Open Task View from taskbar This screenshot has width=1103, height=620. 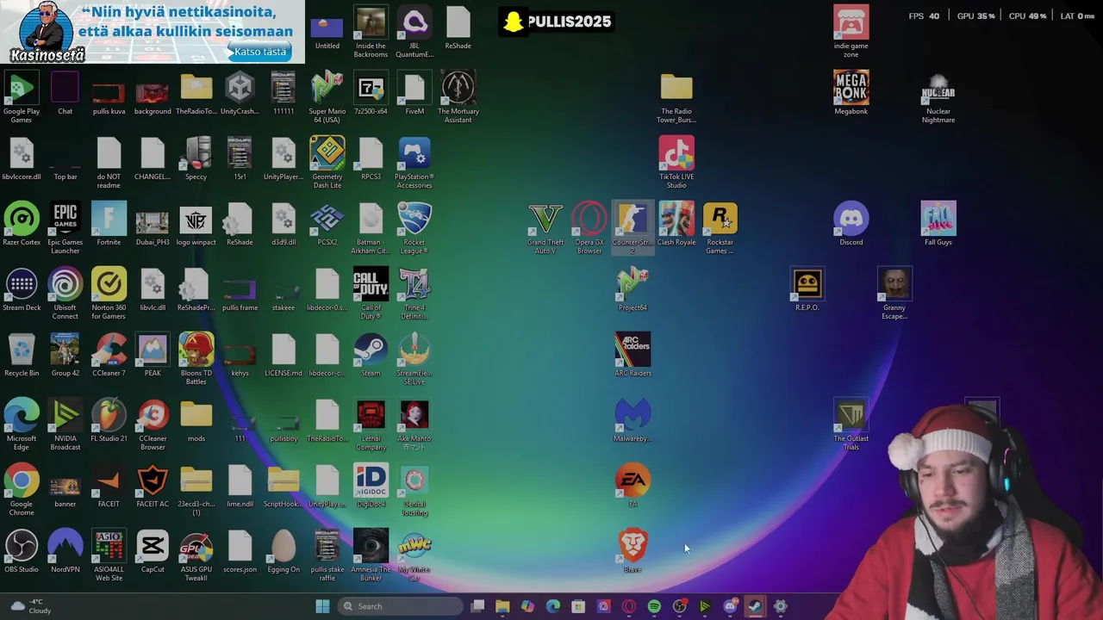point(477,606)
